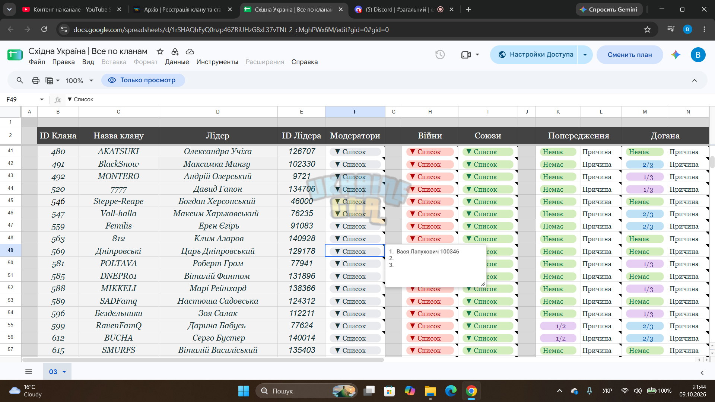Expand the access settings dropdown arrow
Screen dimensions: 715x402
(585, 55)
